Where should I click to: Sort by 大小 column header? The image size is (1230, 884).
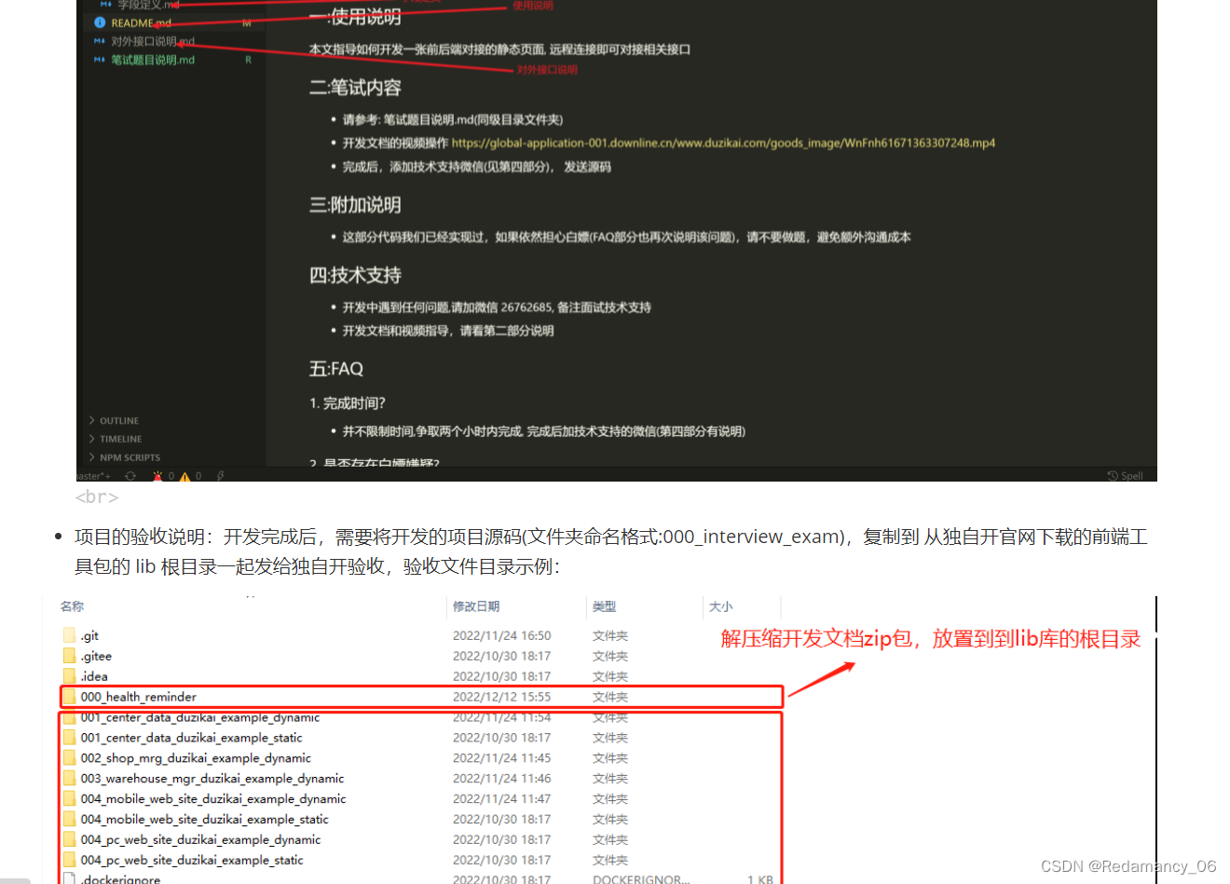720,606
